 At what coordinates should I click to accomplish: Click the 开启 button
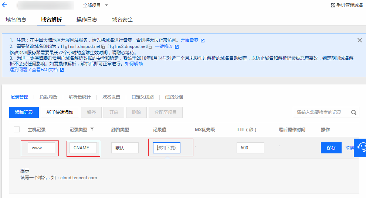[x=113, y=112]
